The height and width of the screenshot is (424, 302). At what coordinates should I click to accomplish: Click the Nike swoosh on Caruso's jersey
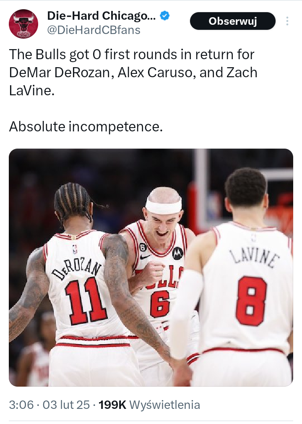click(145, 256)
